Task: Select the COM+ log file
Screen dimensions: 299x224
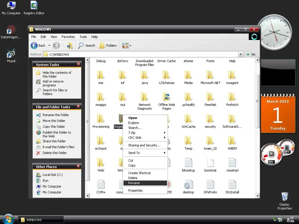Action: point(101,187)
